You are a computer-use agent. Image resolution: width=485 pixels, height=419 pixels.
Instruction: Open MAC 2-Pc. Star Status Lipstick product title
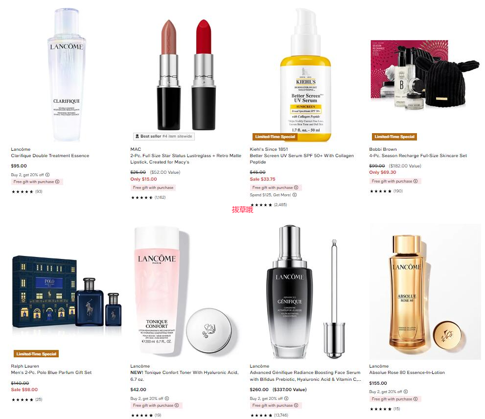pos(185,159)
